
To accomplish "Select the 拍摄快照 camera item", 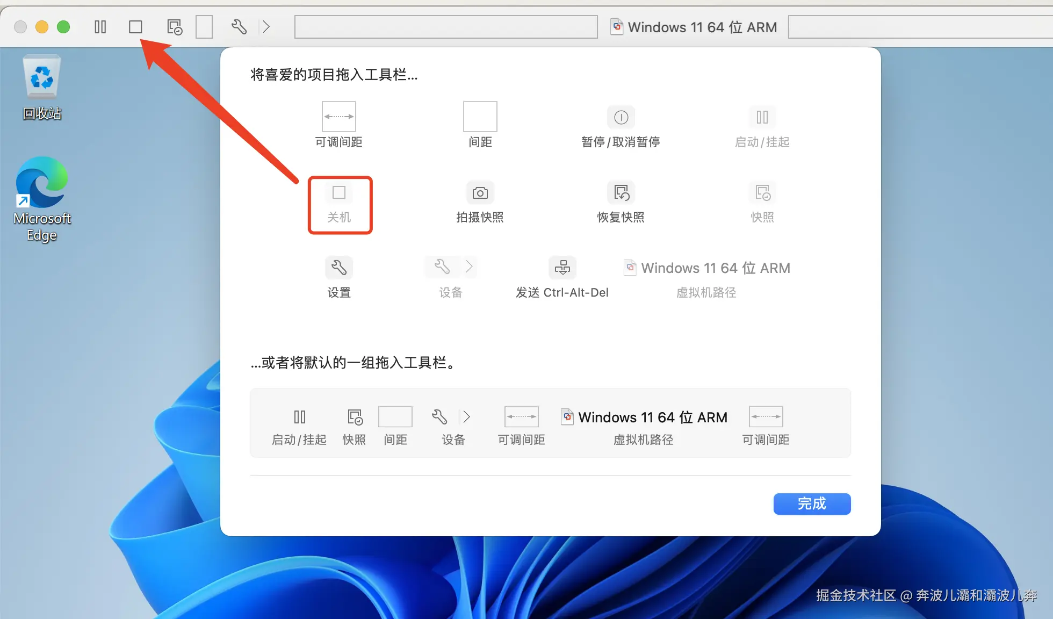I will coord(480,203).
